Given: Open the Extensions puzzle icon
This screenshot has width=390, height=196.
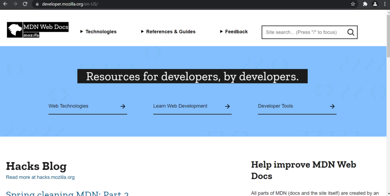Looking at the screenshot, I should coord(365,4).
